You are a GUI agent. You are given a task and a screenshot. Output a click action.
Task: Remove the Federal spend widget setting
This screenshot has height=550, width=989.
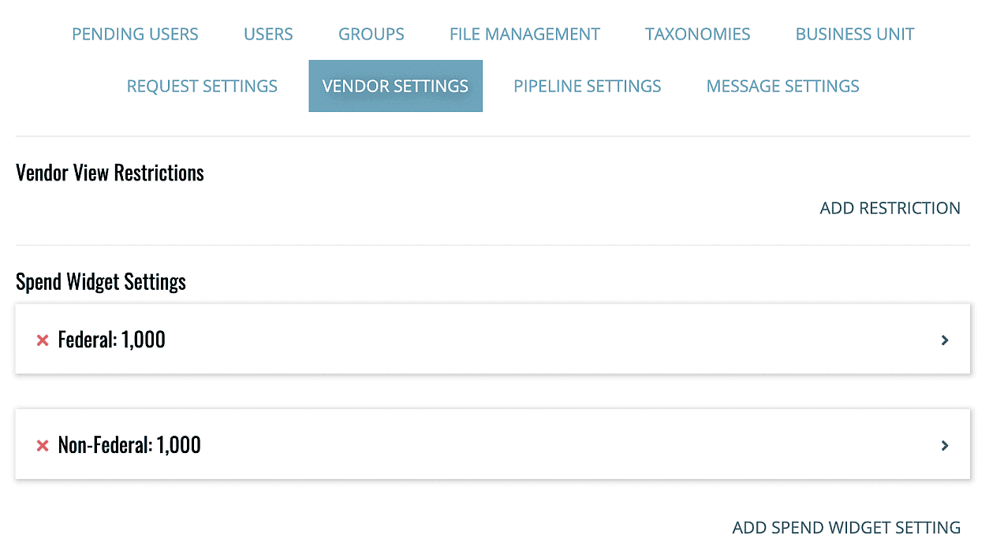(43, 340)
